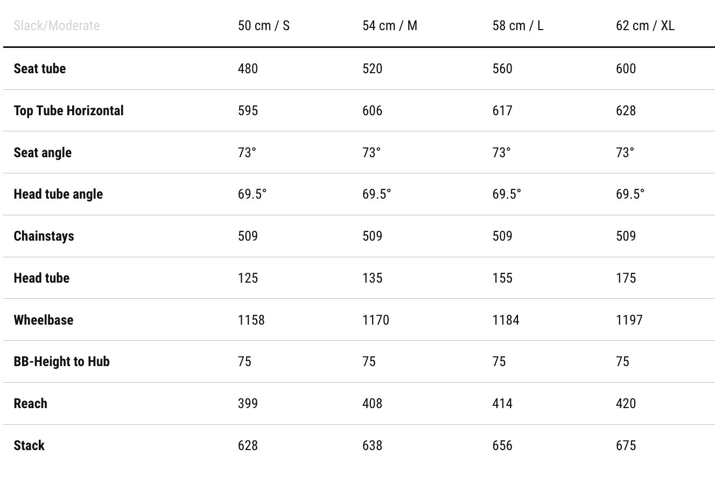715x477 pixels.
Task: Click the 1158 wheelbase value
Action: [251, 320]
